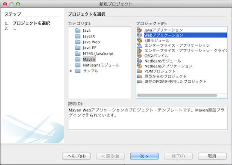
Task: Click the EJBモジュール bean icon
Action: (139, 40)
